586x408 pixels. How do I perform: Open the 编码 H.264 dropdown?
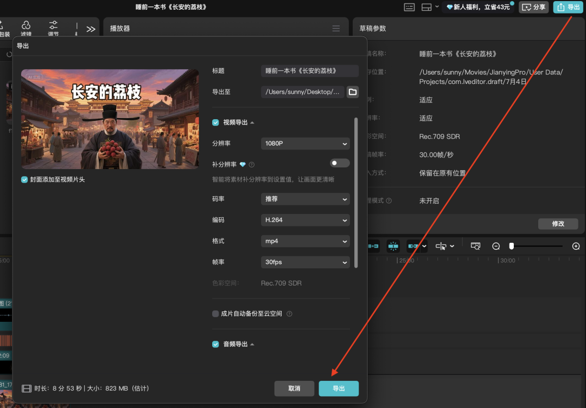[305, 220]
